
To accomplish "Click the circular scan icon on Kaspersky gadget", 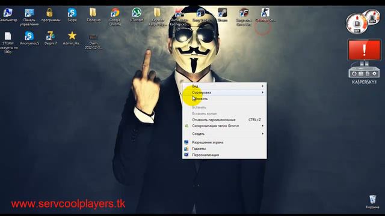I will [x=354, y=73].
